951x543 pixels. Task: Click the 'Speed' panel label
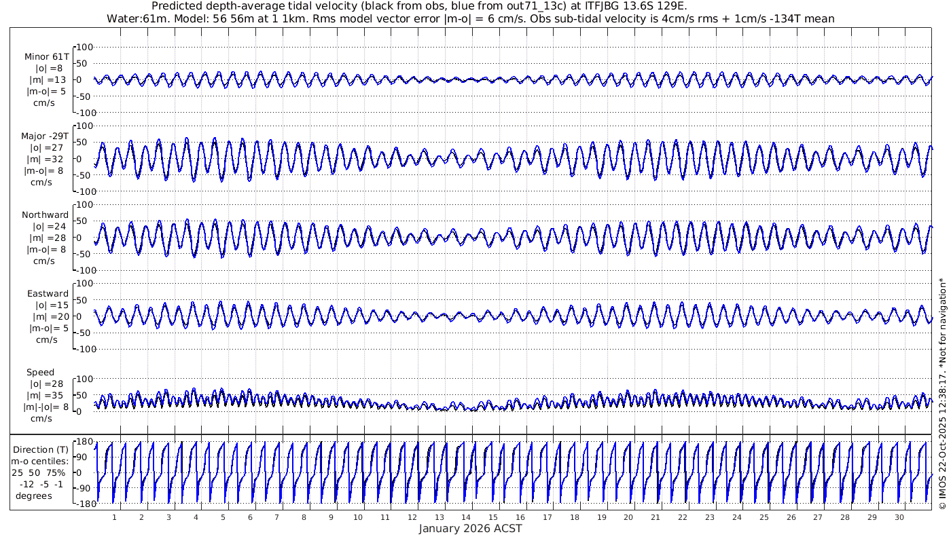click(x=40, y=373)
